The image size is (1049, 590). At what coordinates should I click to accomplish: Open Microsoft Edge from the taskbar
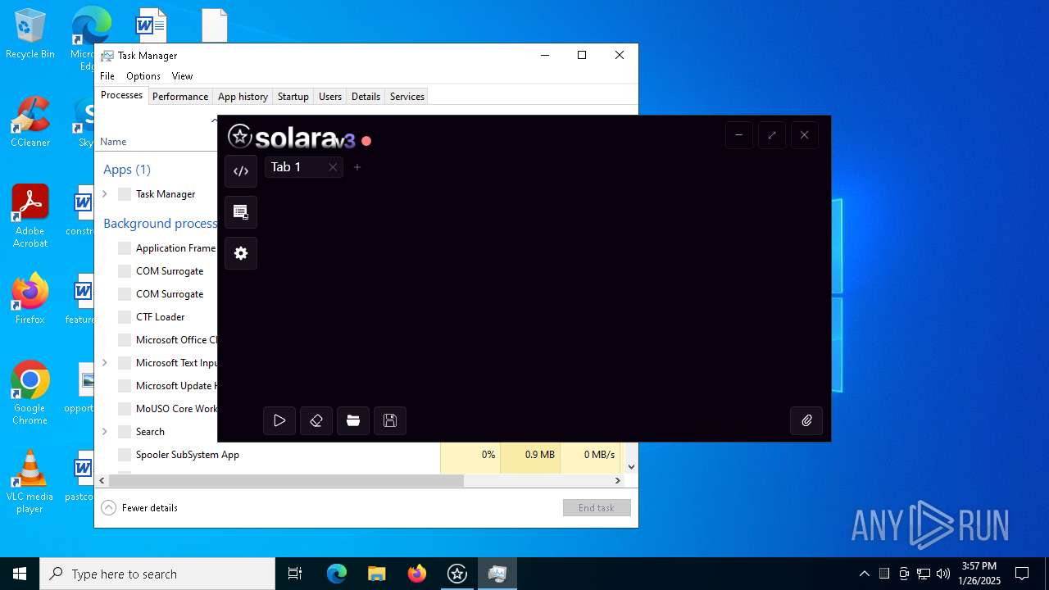(337, 574)
